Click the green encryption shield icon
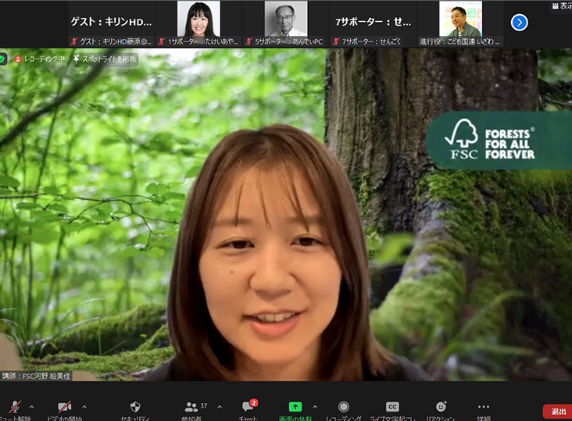The height and width of the screenshot is (421, 572). point(3,59)
